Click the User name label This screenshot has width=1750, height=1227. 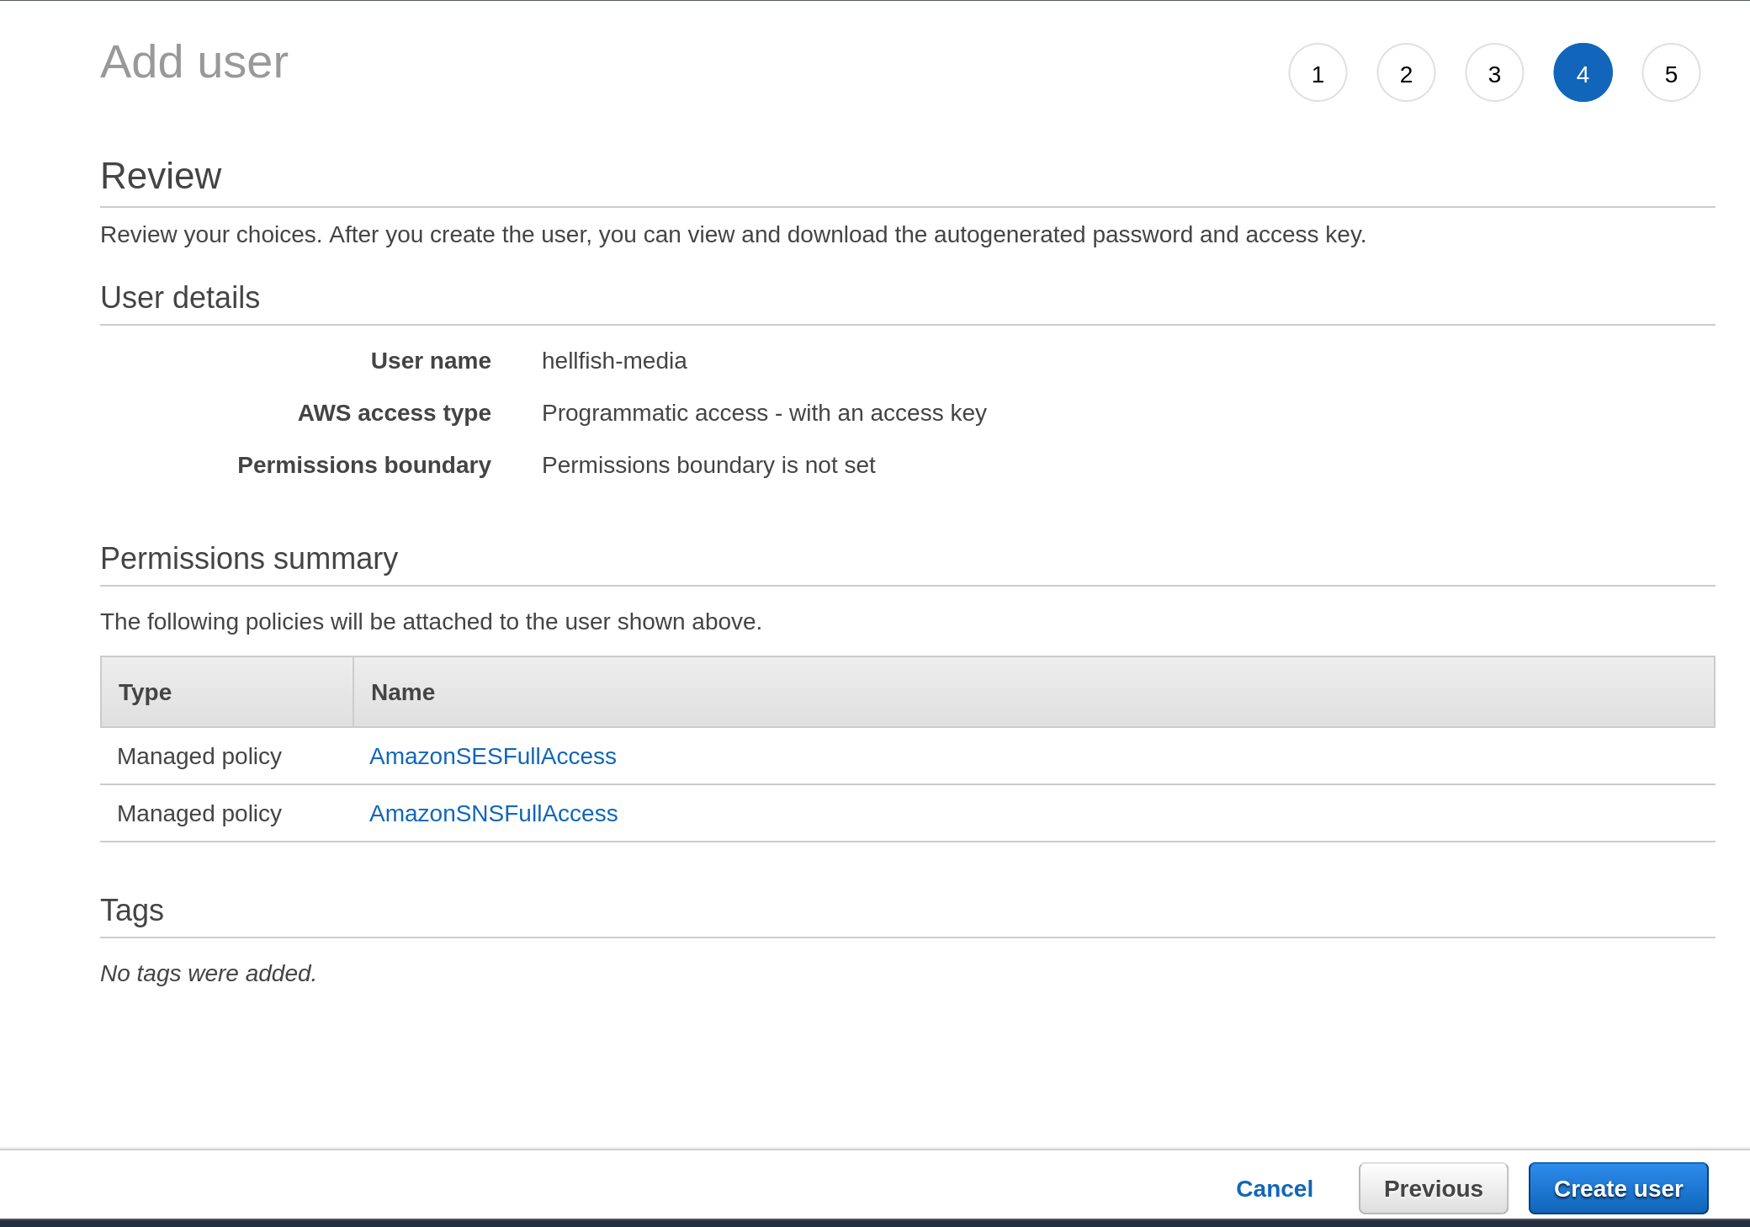pyautogui.click(x=431, y=360)
